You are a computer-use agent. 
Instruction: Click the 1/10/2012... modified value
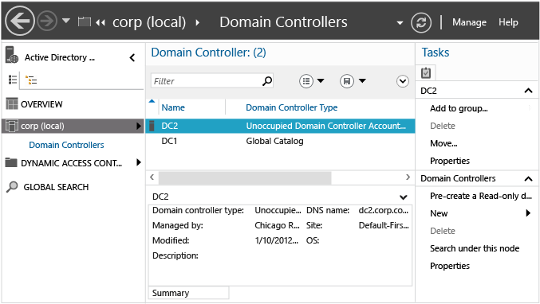pos(277,240)
